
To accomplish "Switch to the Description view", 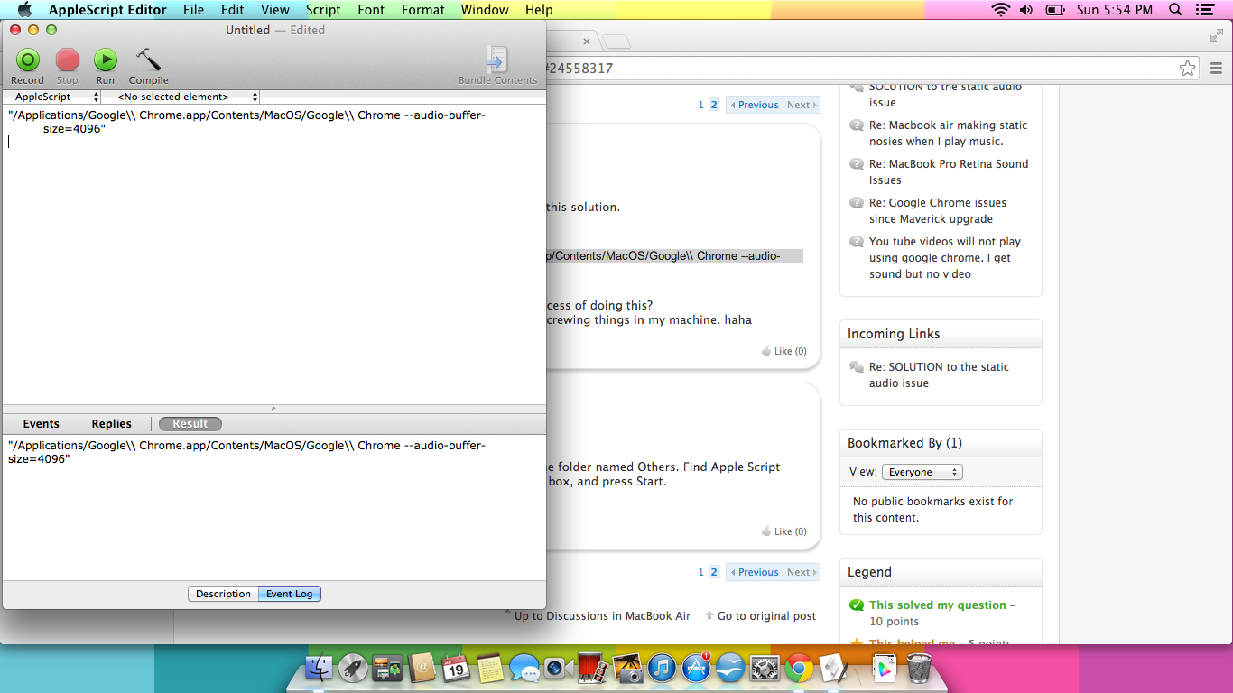I will coord(223,594).
